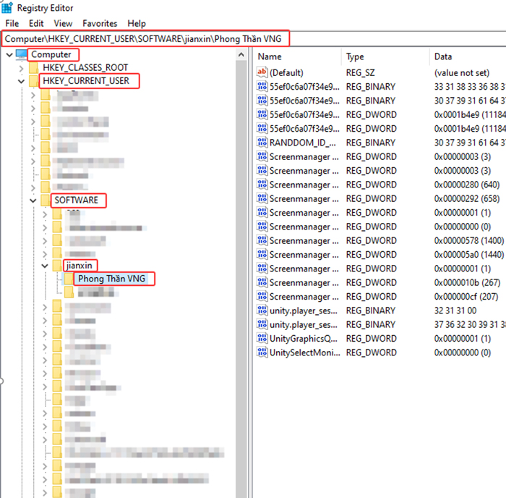Click the UnitySelectMoni value icon

point(262,353)
